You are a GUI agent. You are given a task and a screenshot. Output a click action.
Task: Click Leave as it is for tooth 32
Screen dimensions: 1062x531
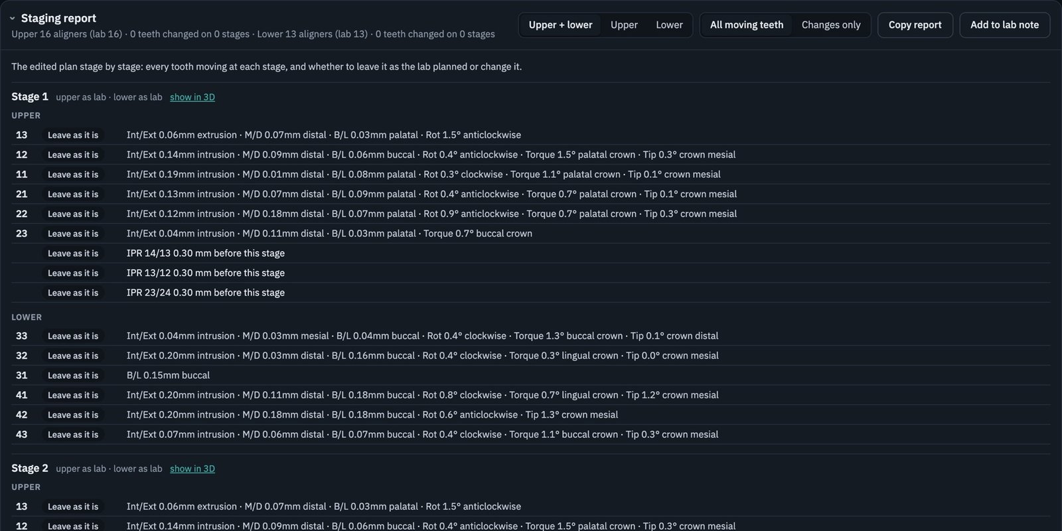click(x=73, y=356)
